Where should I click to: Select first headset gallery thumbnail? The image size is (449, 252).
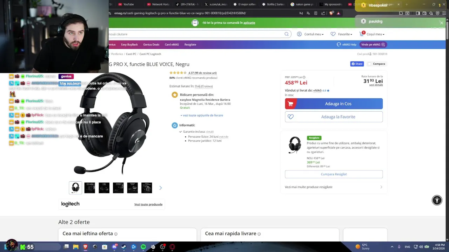point(75,188)
